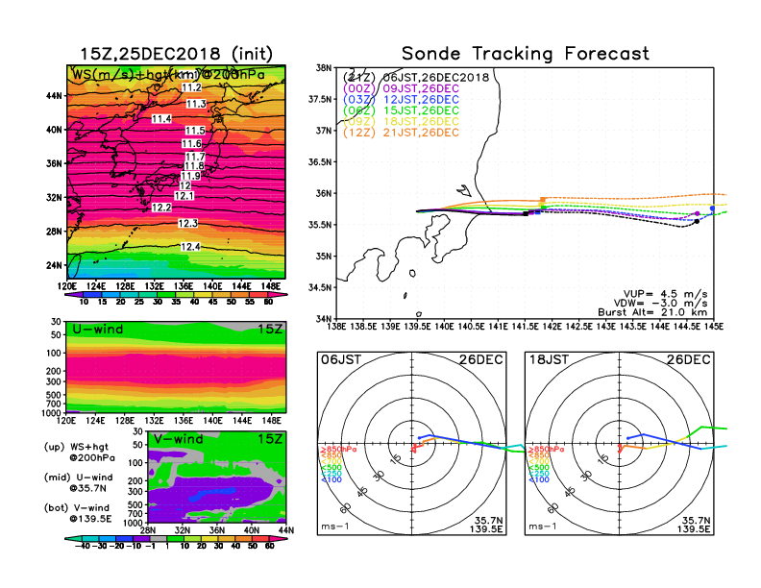761x588 pixels.
Task: Click the '60' tick on the wind-speed colorbar
Action: tap(268, 302)
